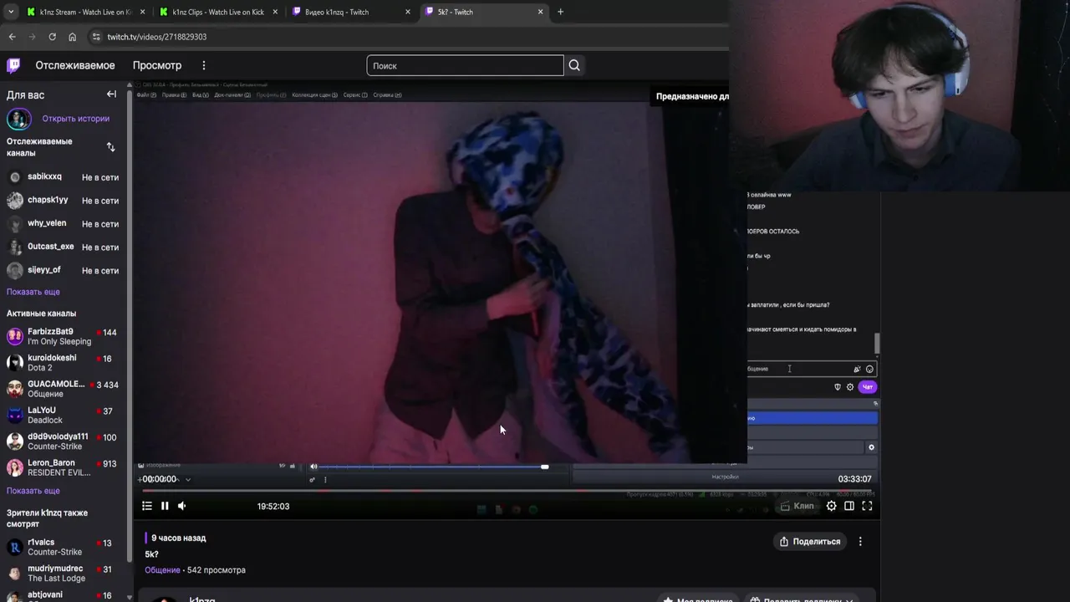Open d9d9volodya111 Counter-Strike channel

click(x=63, y=441)
